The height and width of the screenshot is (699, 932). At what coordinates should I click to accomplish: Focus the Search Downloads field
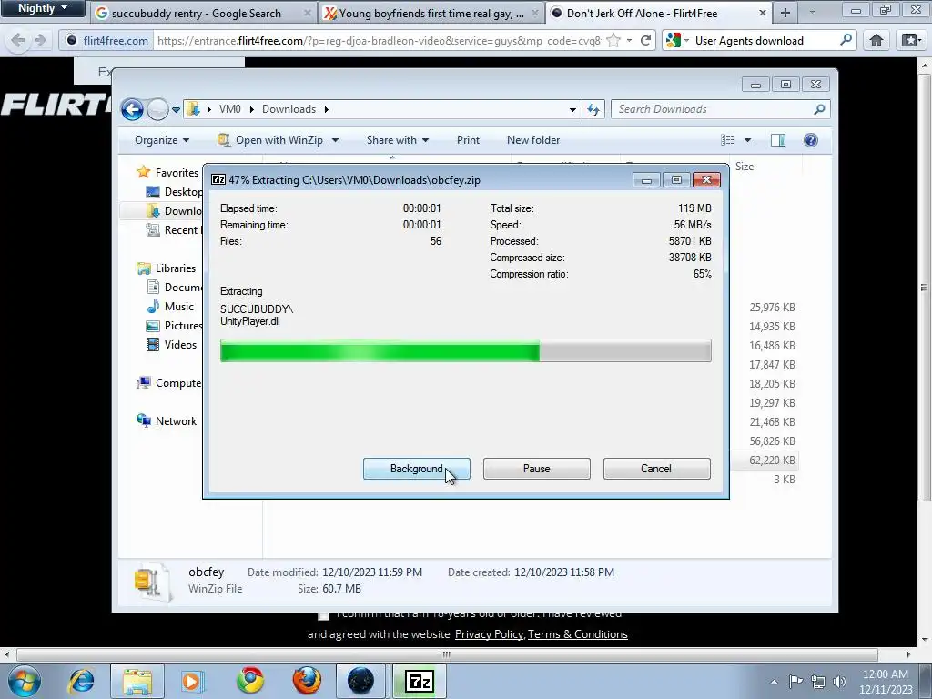point(710,109)
